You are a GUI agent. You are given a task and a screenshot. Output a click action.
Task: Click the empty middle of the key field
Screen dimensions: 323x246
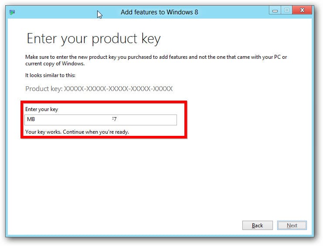point(74,120)
